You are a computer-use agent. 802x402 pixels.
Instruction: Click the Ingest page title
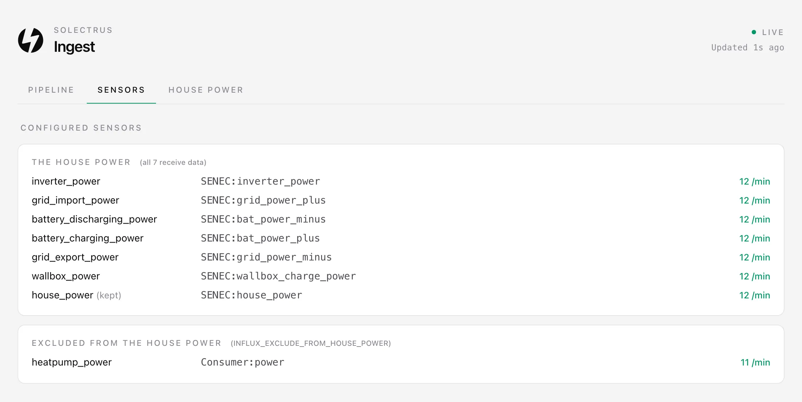[x=74, y=47]
